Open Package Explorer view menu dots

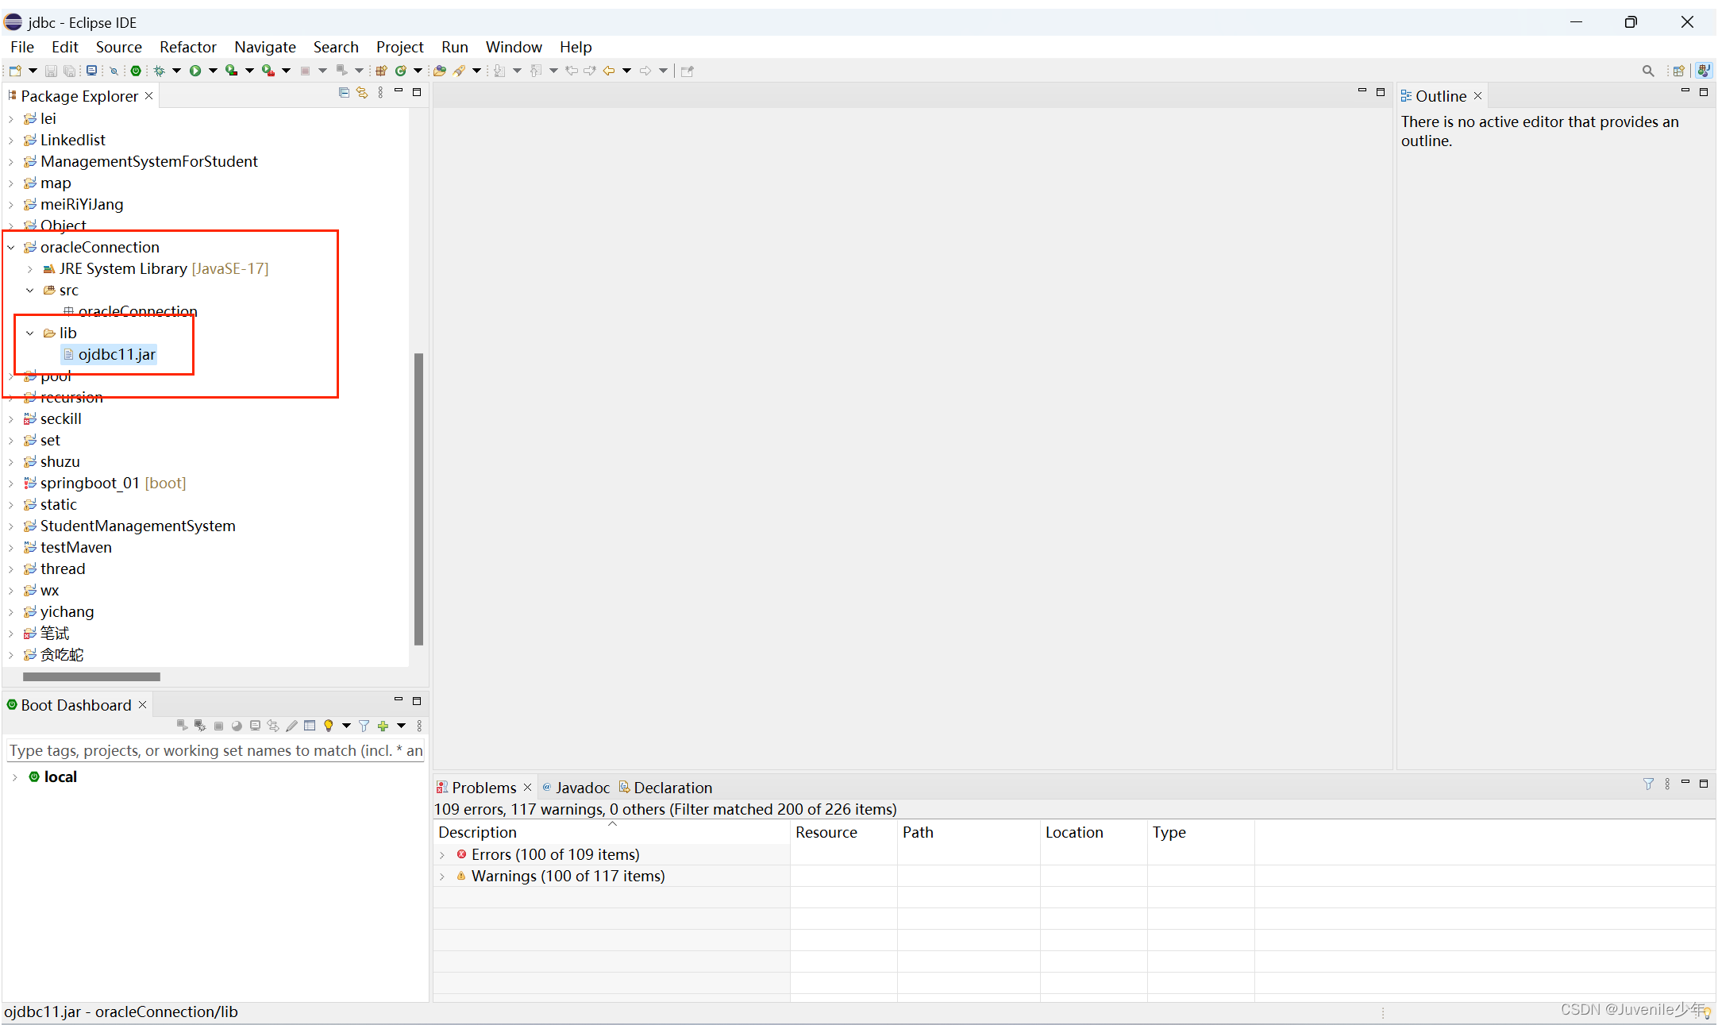coord(380,93)
